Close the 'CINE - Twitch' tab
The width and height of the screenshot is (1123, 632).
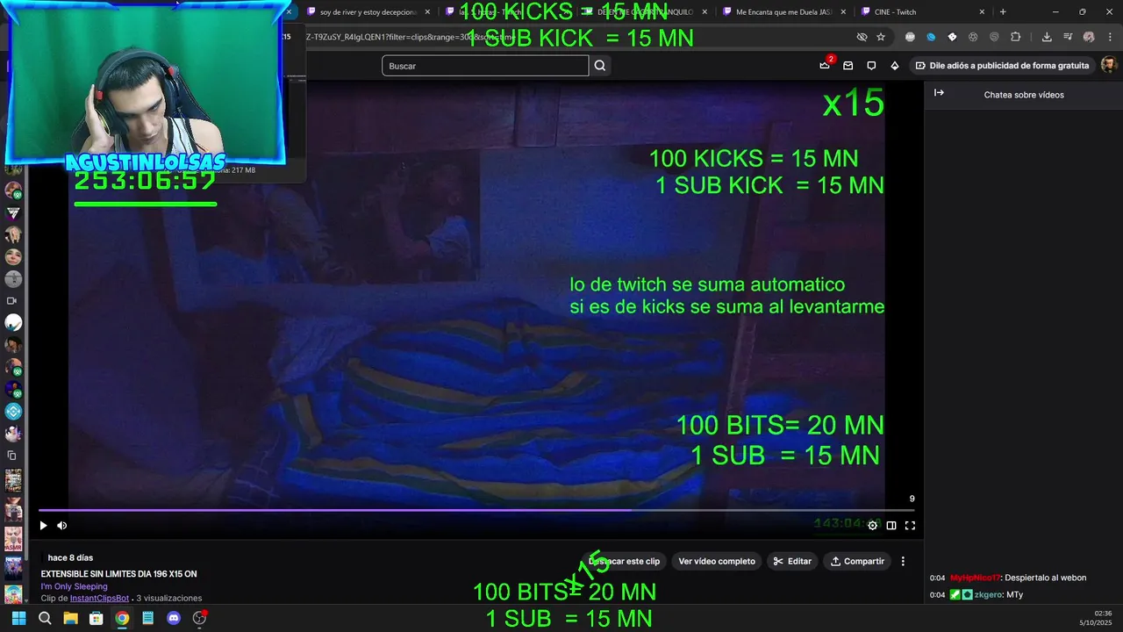pos(982,12)
